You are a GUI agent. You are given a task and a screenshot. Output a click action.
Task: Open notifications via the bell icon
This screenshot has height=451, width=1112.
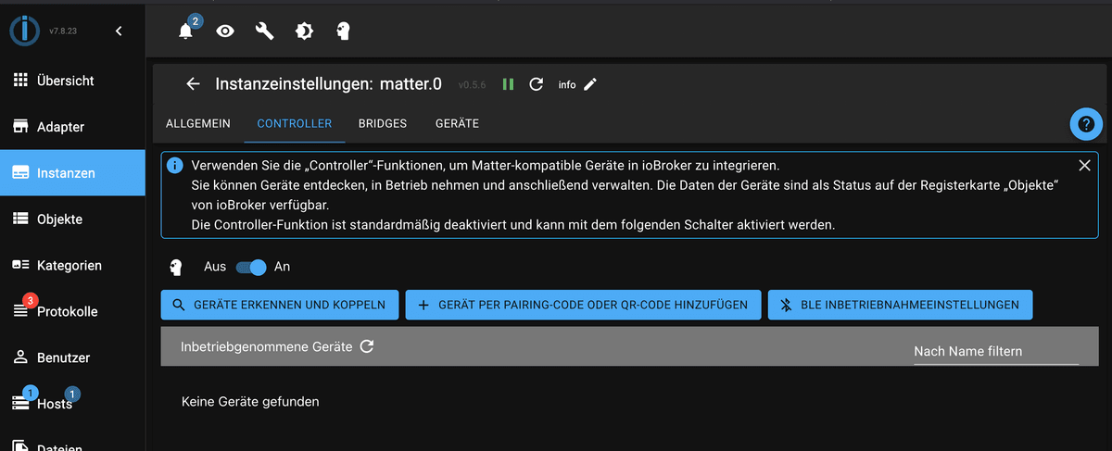tap(186, 31)
